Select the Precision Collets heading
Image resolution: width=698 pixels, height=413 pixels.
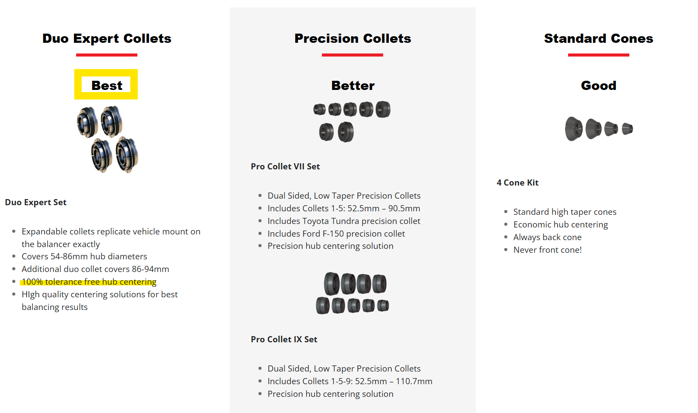pos(352,38)
